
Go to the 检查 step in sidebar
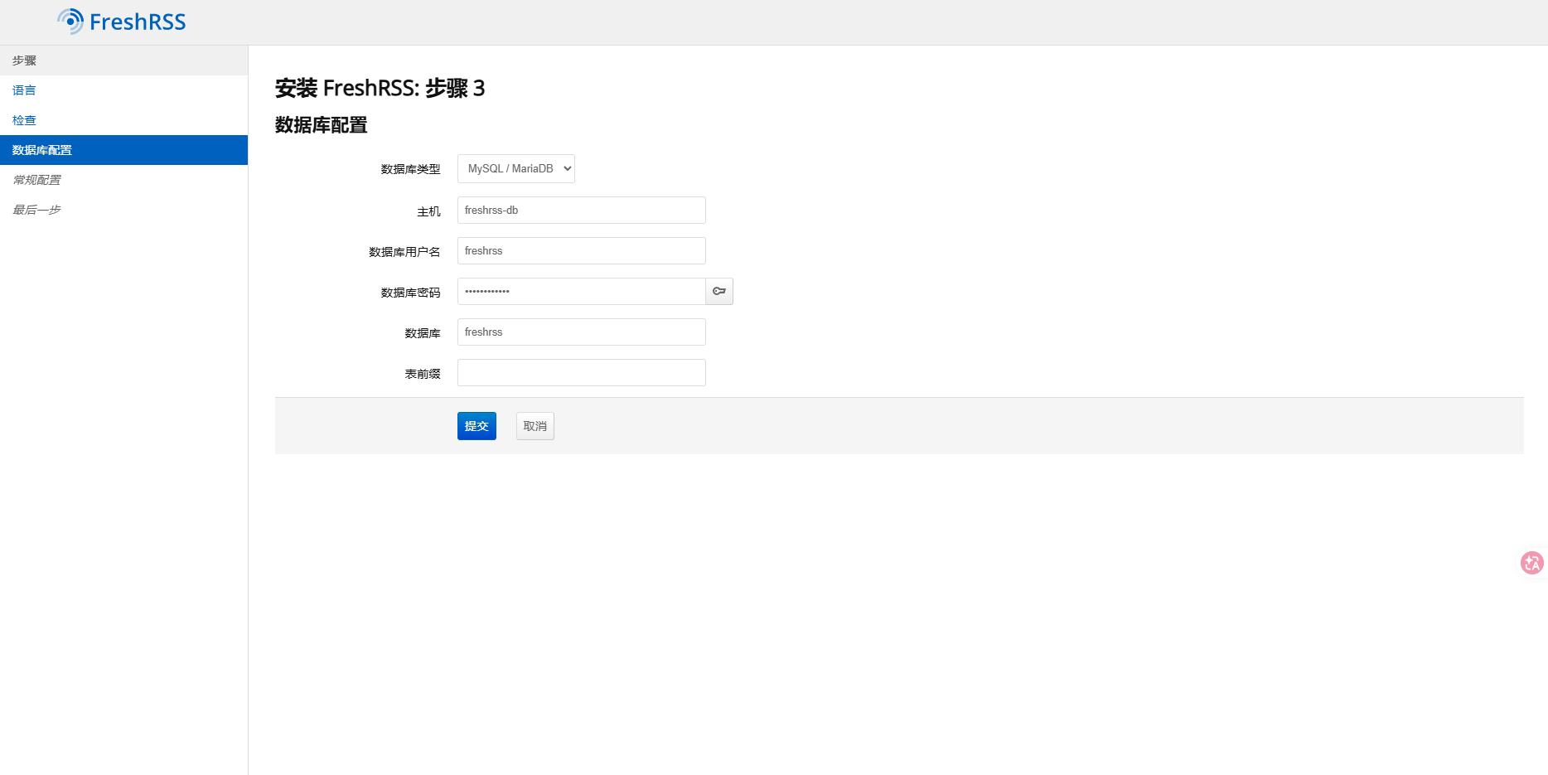[24, 120]
